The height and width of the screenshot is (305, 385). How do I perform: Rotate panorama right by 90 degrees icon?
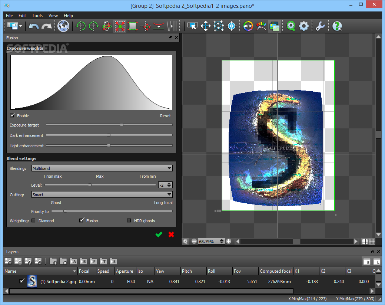pos(93,26)
